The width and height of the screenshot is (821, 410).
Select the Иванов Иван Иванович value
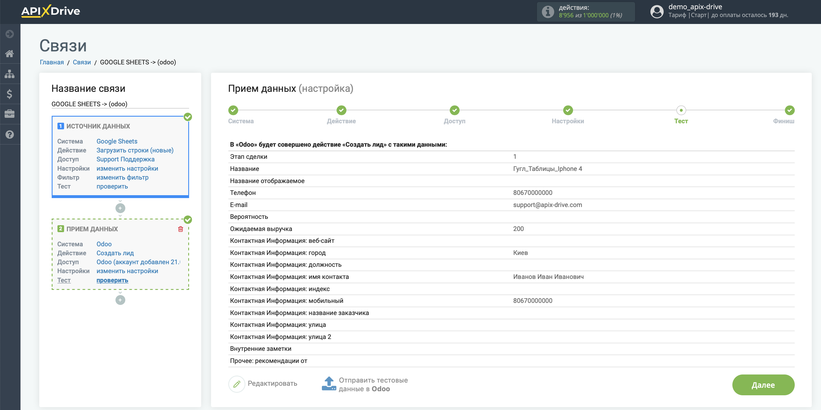(548, 277)
